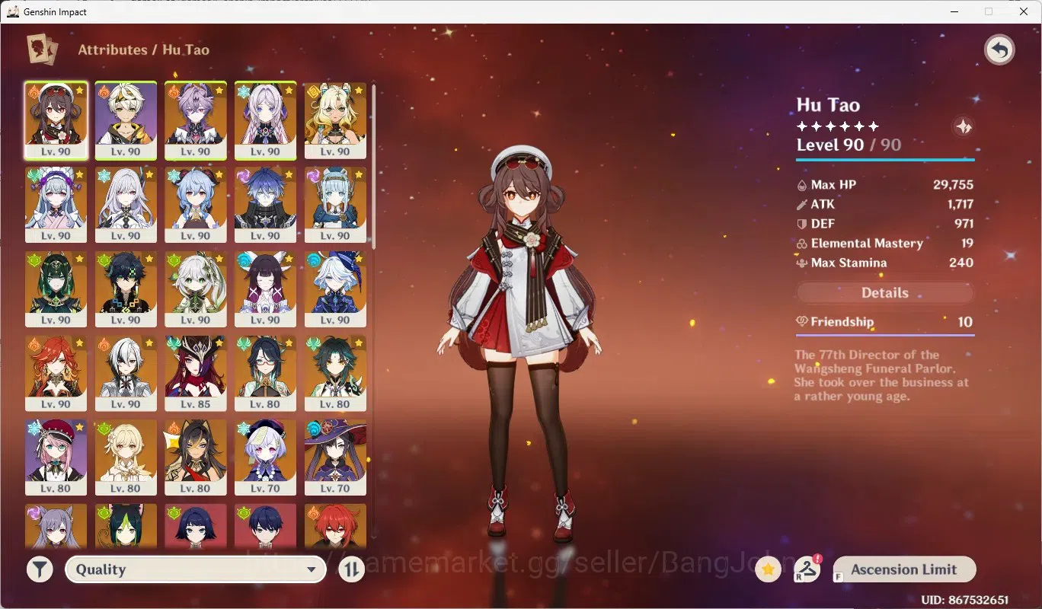Select Nahida's portrait
This screenshot has width=1042, height=609.
pyautogui.click(x=196, y=289)
